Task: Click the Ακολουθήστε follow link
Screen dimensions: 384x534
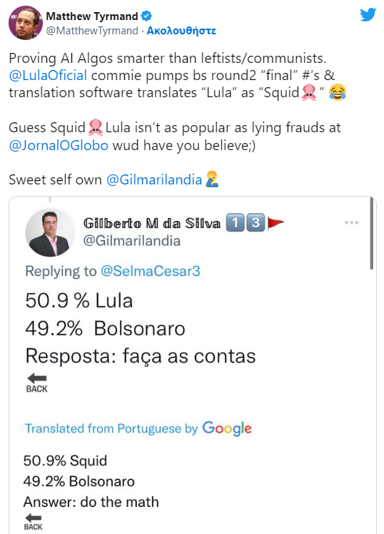Action: (x=181, y=31)
